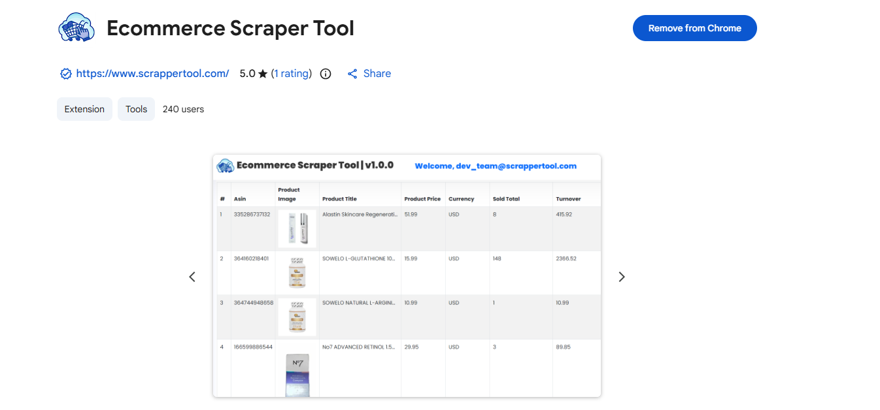880x410 pixels.
Task: Open the info tooltip next to the rating
Action: click(325, 73)
